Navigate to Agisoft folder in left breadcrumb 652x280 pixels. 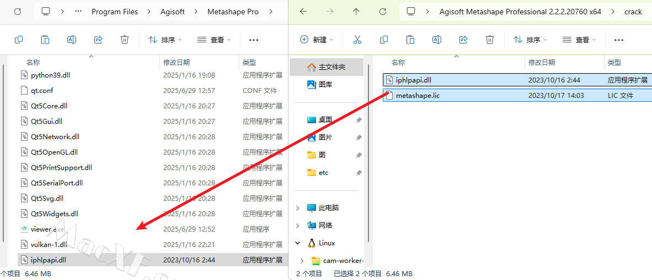click(173, 12)
